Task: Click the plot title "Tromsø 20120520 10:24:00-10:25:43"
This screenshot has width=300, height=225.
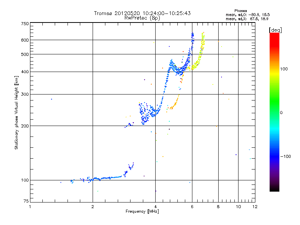Action: [x=142, y=13]
